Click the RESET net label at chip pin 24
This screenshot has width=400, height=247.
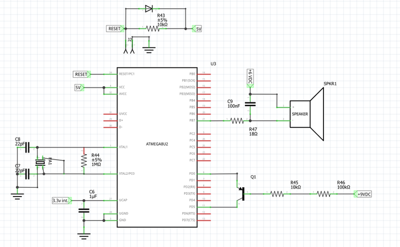tap(81, 74)
